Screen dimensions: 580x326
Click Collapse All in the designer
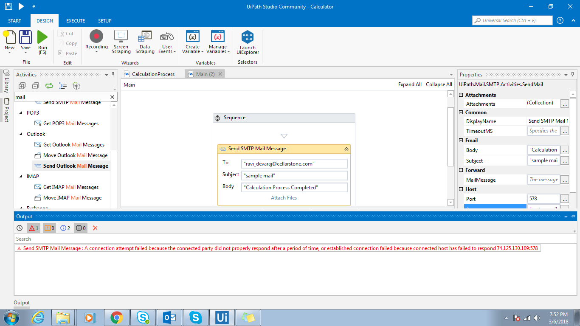(x=439, y=84)
